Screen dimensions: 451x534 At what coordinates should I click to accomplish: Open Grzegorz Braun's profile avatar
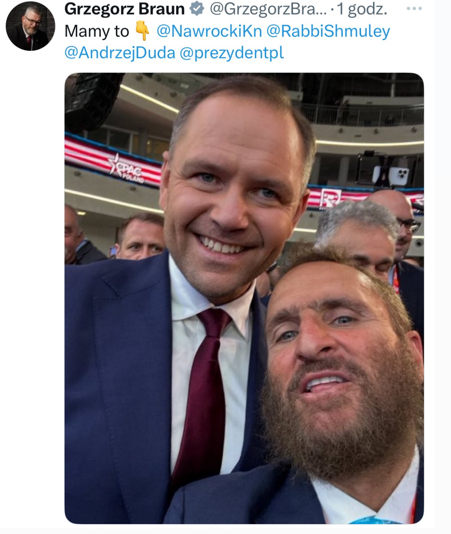[30, 26]
